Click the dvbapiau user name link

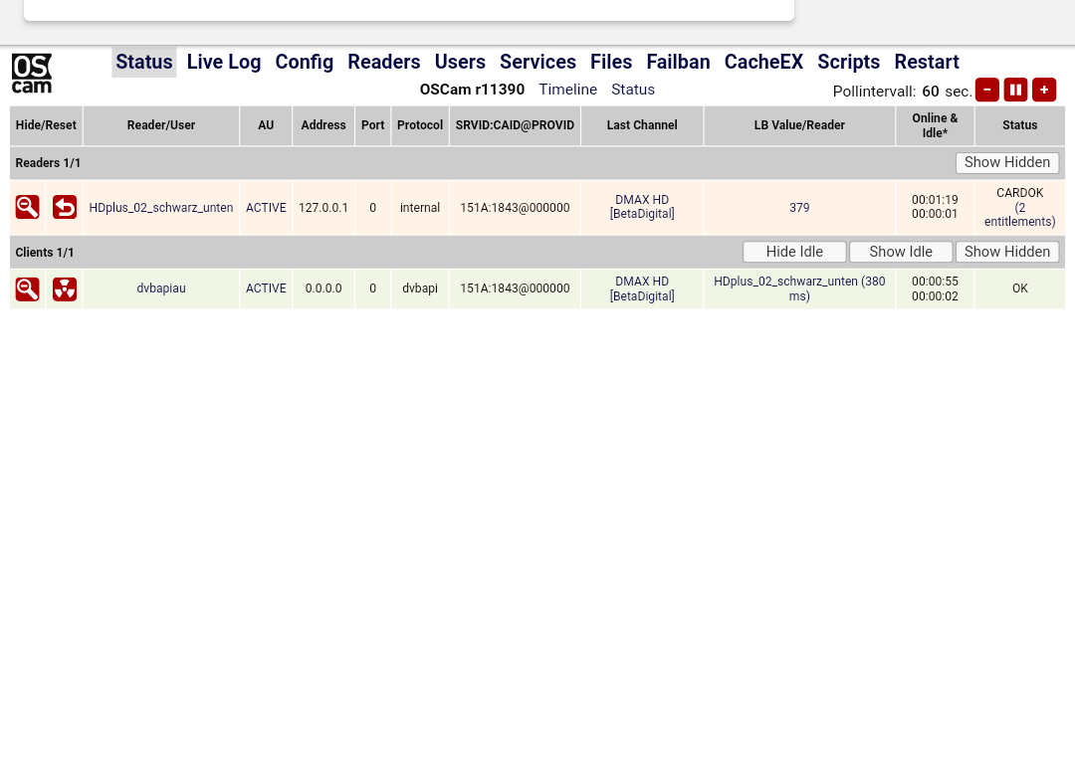click(x=161, y=288)
